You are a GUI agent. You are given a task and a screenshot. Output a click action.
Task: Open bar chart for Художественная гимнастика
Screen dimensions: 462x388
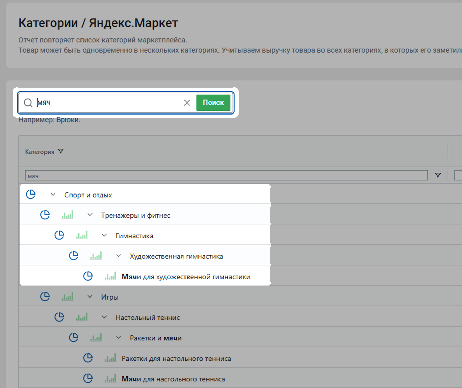tap(96, 256)
